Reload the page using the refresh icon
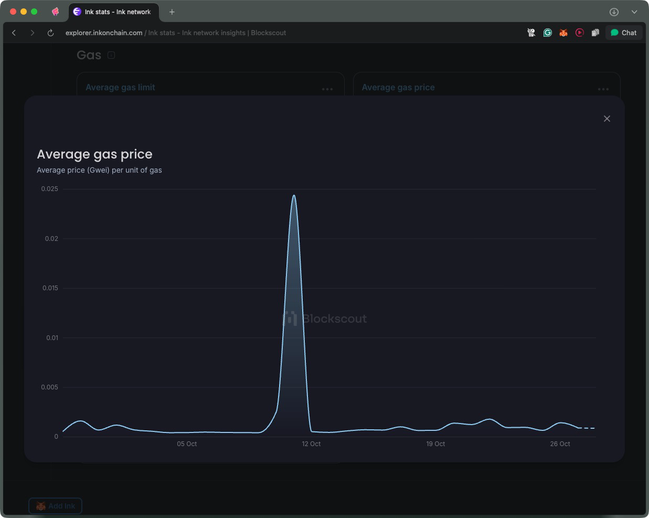649x518 pixels. coord(50,33)
